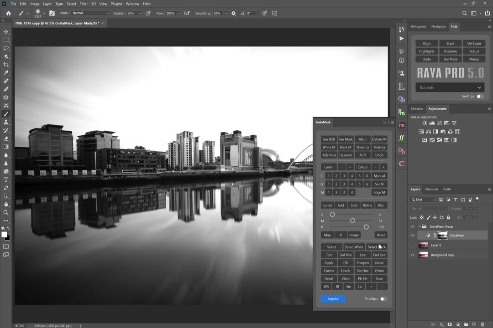Expand the Raya Pro Tutorials dropdown
The height and width of the screenshot is (328, 493).
click(450, 87)
